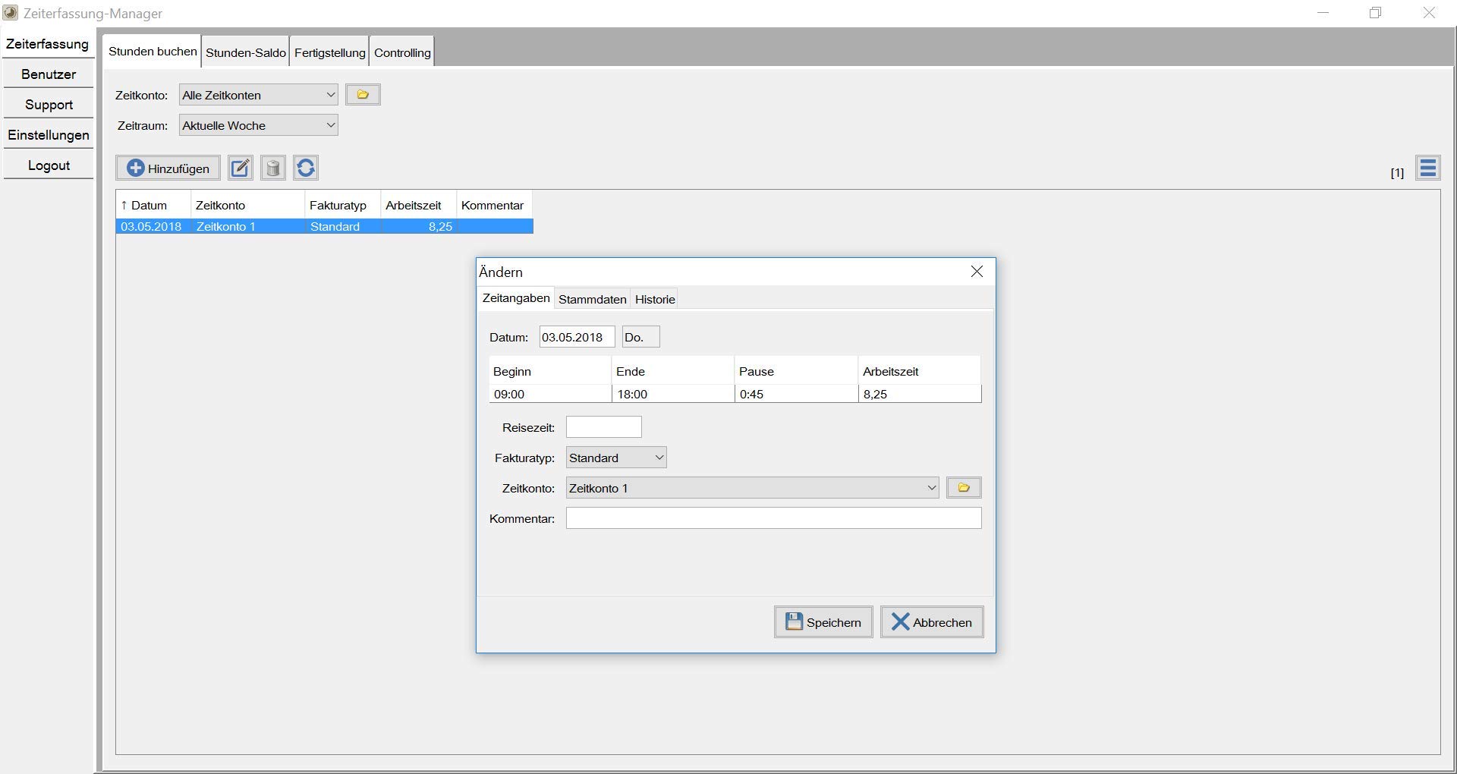
Task: Click the refresh arrows icon
Action: pos(306,168)
